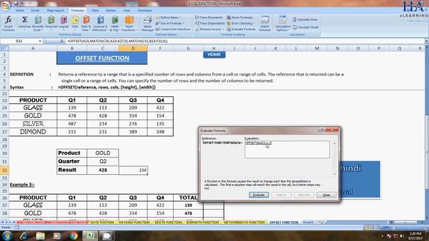Open the Sheet2 tab
This screenshot has width=429, height=241.
pos(308,222)
